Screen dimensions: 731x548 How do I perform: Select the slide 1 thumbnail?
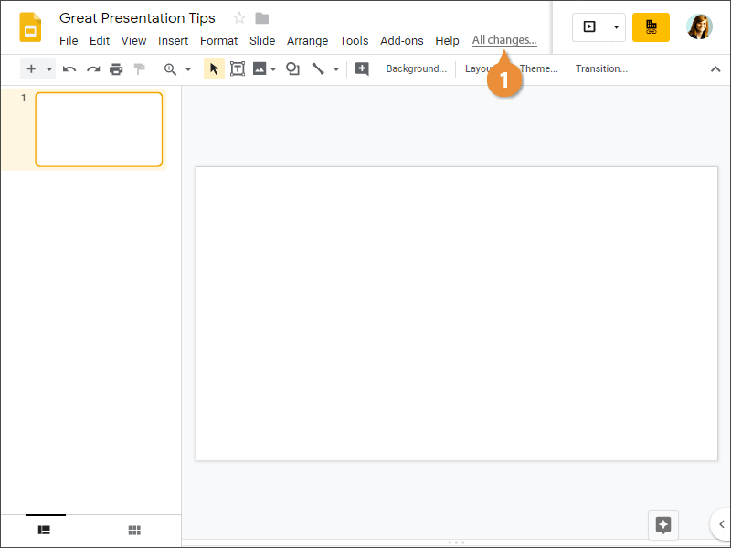coord(99,130)
